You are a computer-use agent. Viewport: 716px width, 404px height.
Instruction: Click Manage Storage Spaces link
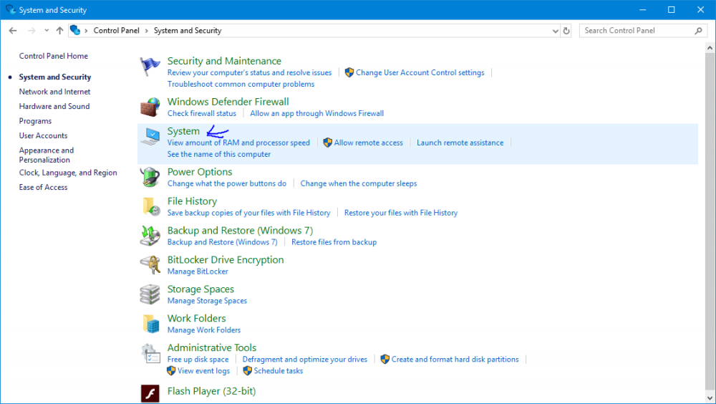[207, 301]
